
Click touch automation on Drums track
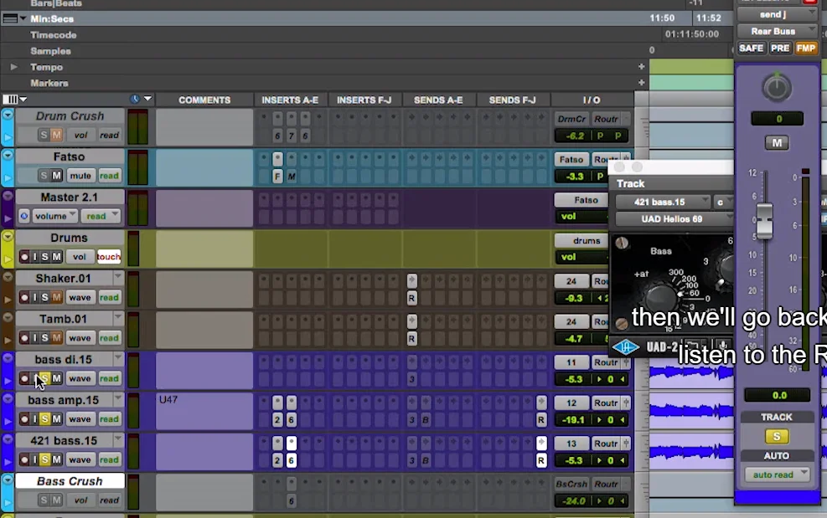(109, 257)
